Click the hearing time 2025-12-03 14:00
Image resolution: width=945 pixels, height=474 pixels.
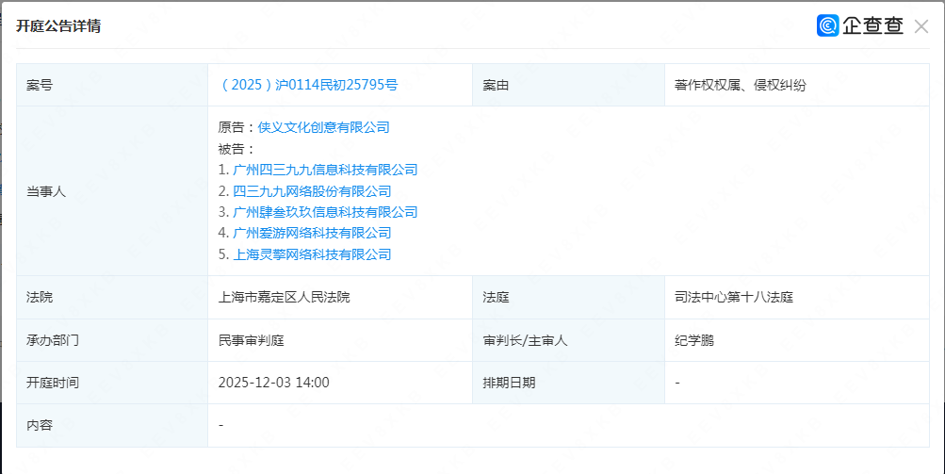pyautogui.click(x=273, y=383)
